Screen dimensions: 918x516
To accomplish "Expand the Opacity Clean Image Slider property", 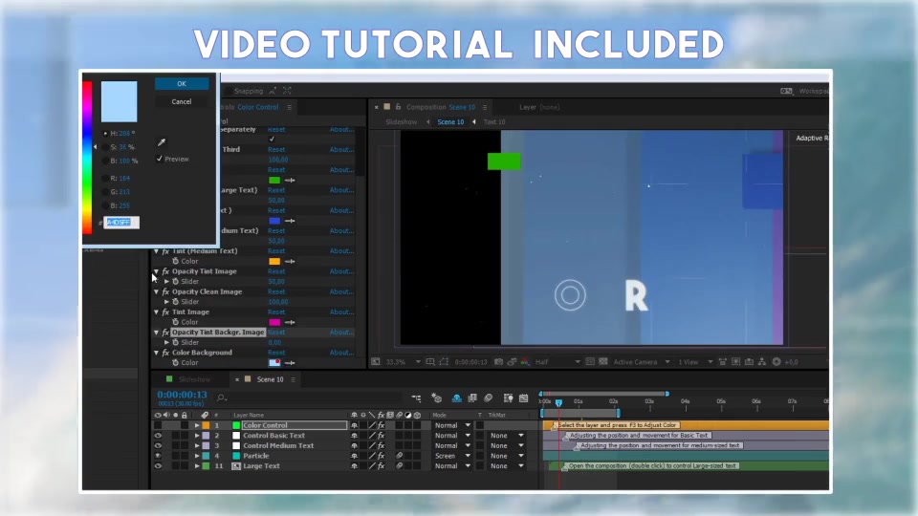I will [x=166, y=302].
